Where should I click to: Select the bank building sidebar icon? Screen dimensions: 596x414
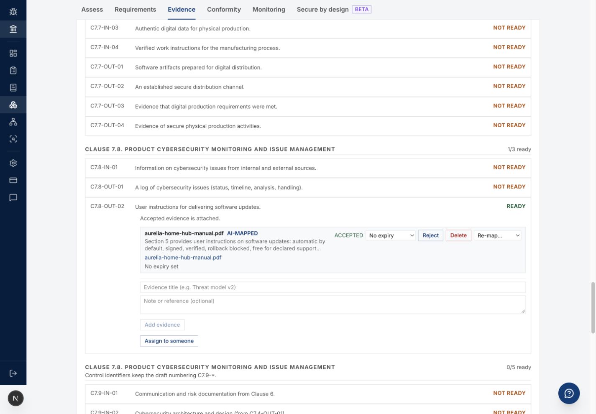tap(13, 29)
